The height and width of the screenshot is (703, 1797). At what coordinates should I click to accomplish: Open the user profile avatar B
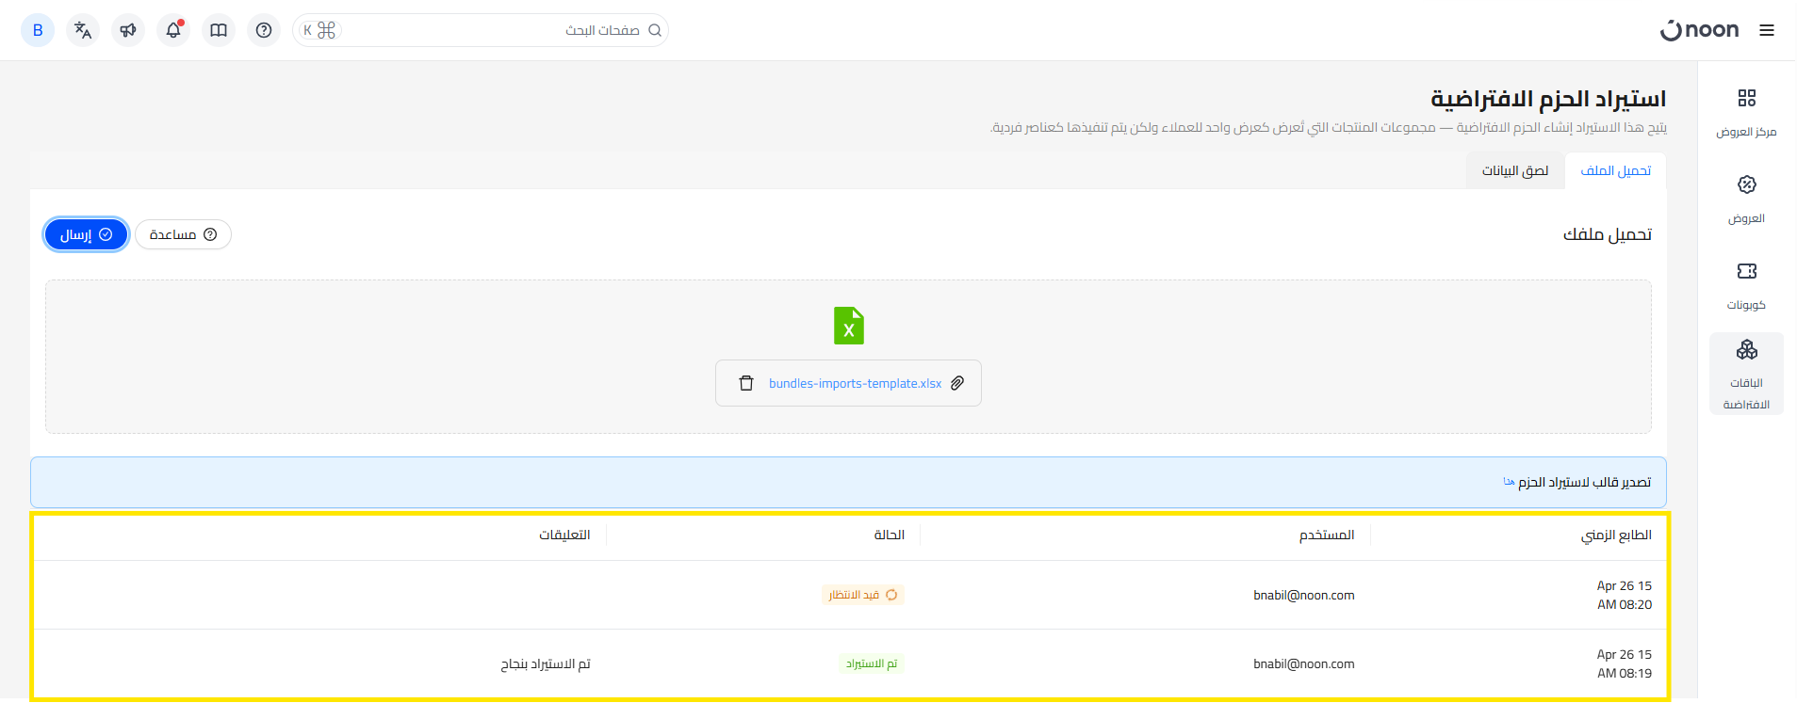coord(38,30)
